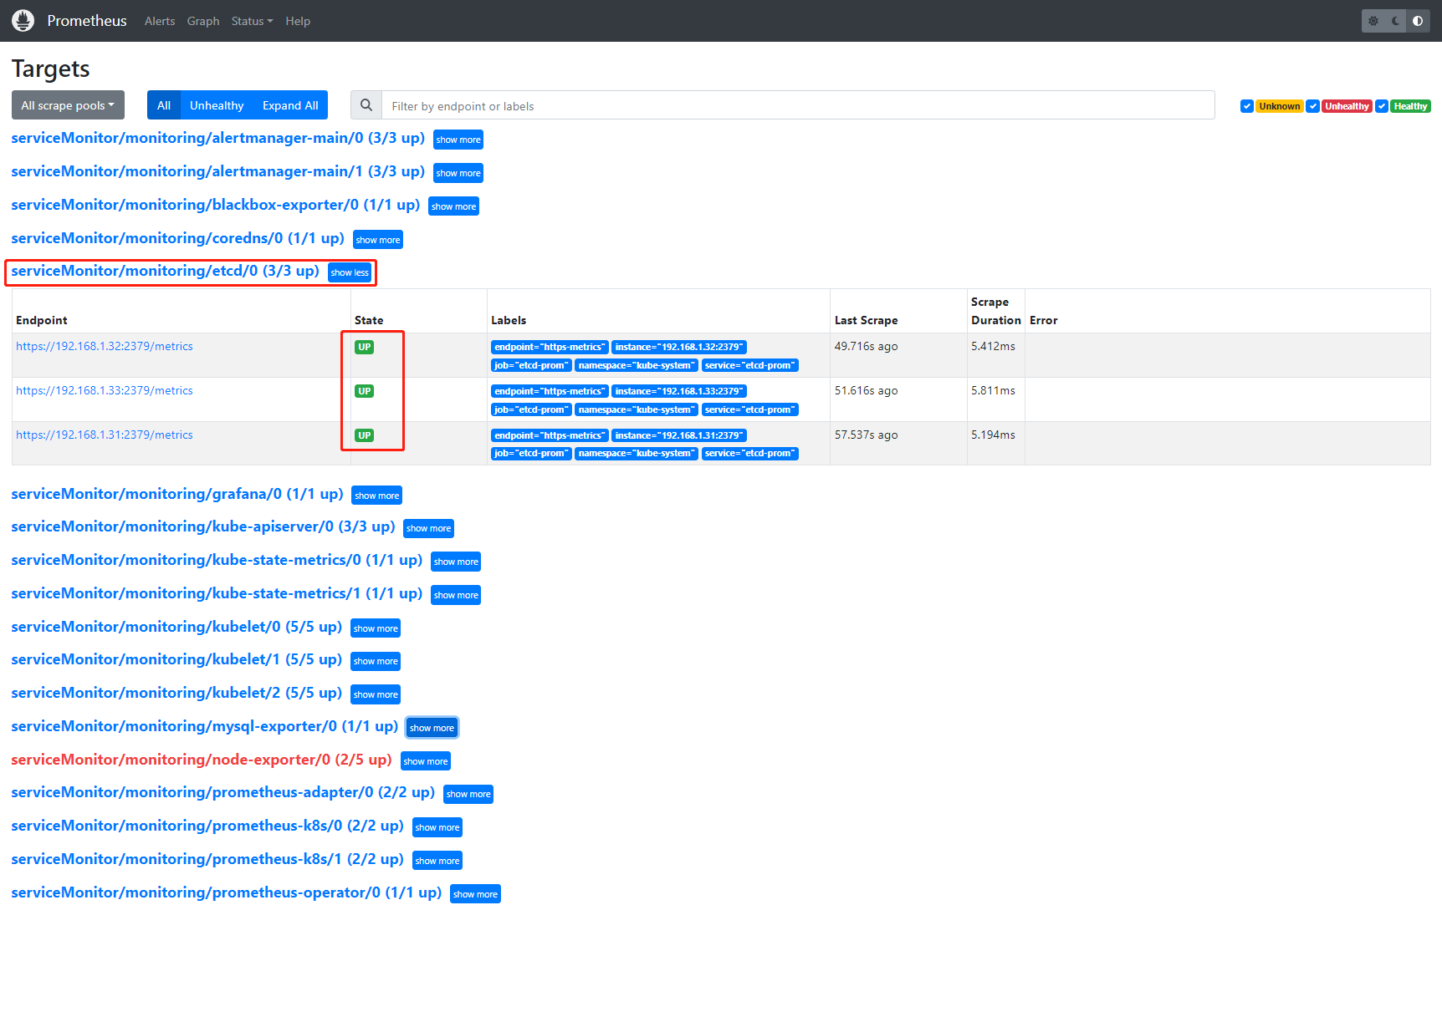Click the Last Scrape column header
The width and height of the screenshot is (1442, 1022).
[x=866, y=320]
